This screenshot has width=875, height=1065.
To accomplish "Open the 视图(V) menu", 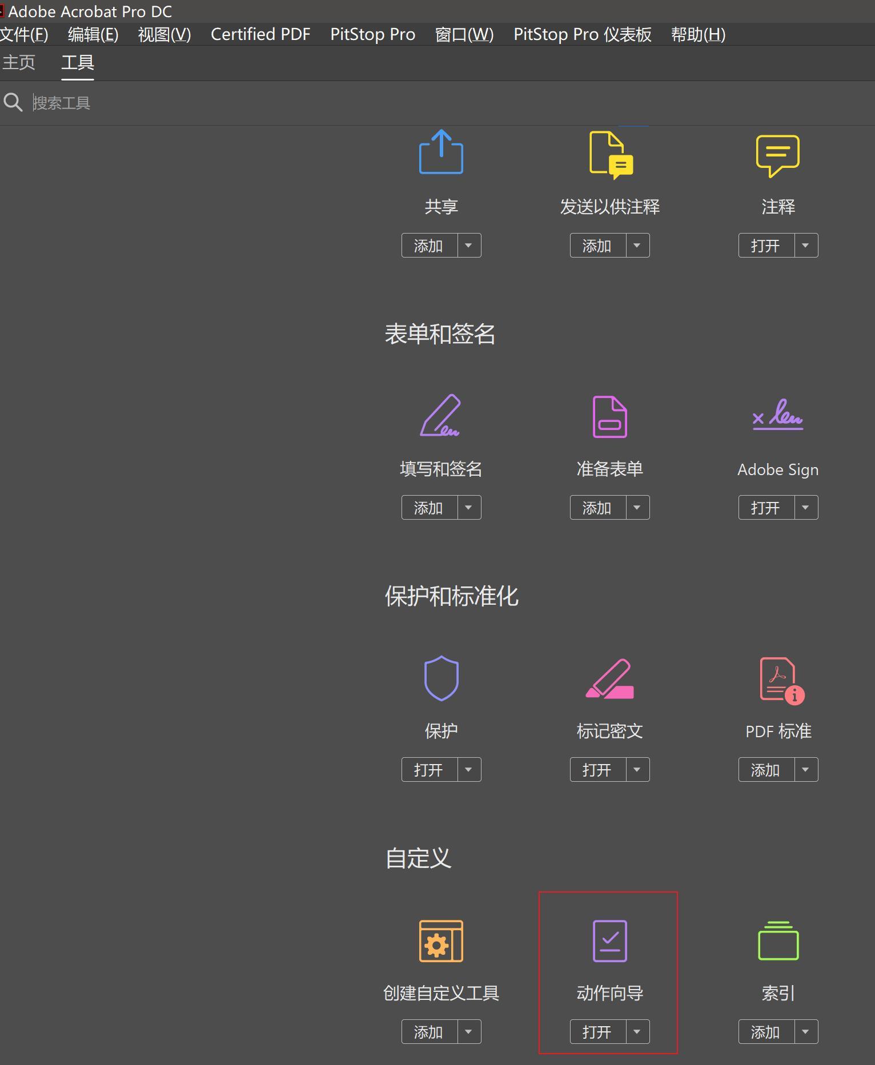I will click(164, 34).
